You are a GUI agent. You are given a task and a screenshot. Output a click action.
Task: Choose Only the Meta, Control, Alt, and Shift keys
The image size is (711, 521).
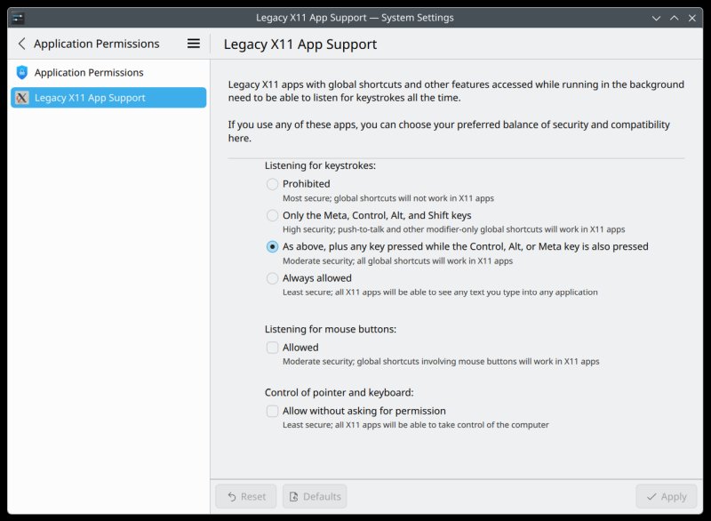(272, 215)
